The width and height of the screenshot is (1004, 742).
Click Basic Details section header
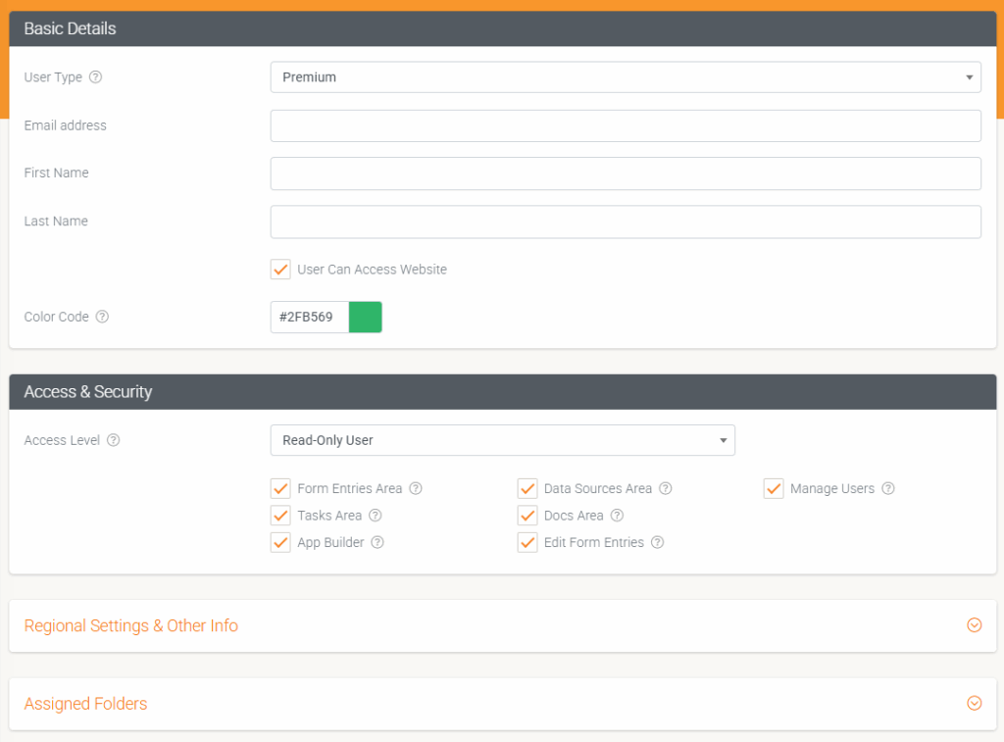503,28
